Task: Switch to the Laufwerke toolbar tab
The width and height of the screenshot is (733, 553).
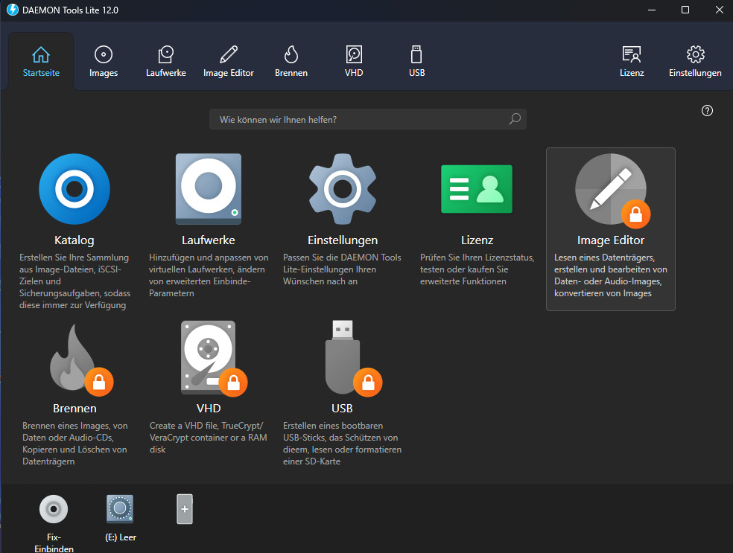Action: (166, 61)
